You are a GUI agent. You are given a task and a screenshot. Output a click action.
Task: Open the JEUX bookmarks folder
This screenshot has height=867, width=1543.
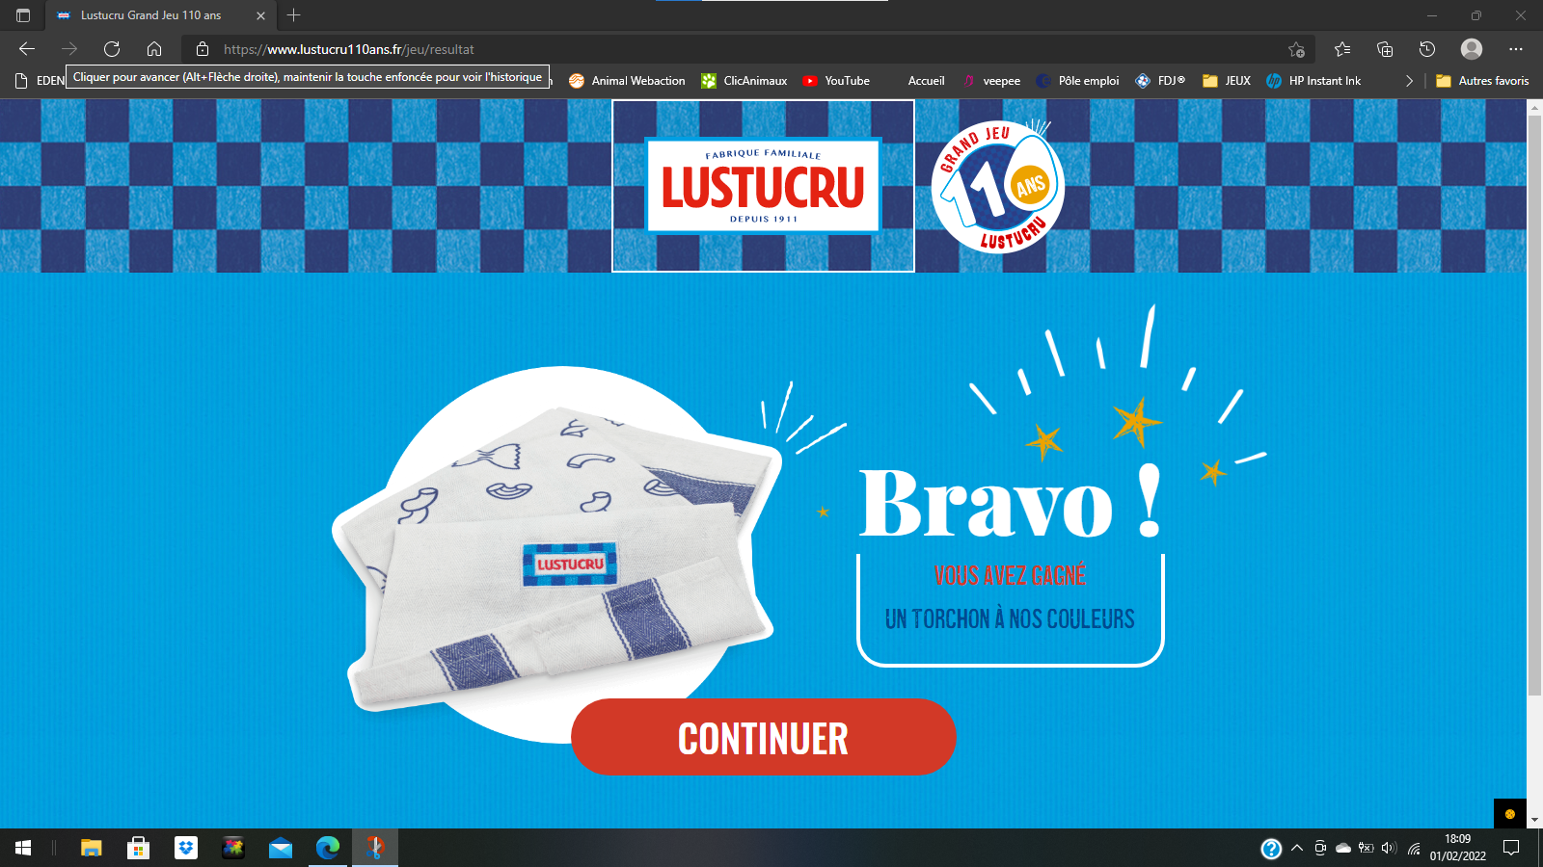point(1227,81)
